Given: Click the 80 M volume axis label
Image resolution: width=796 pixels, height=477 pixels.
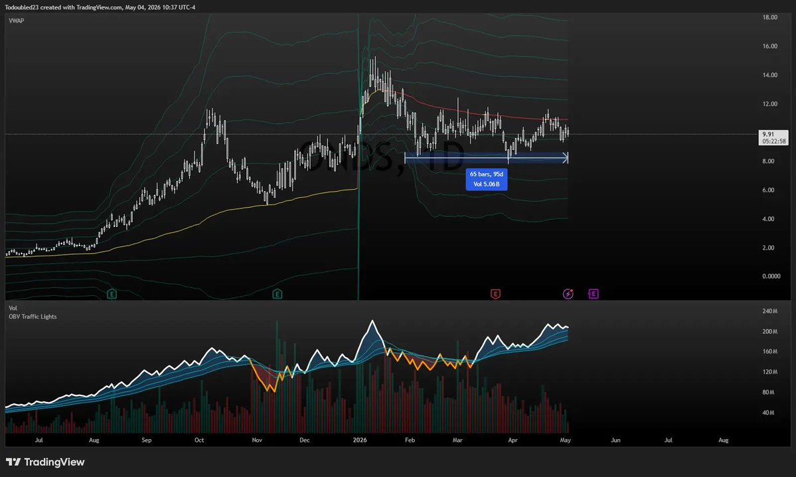Looking at the screenshot, I should (768, 392).
